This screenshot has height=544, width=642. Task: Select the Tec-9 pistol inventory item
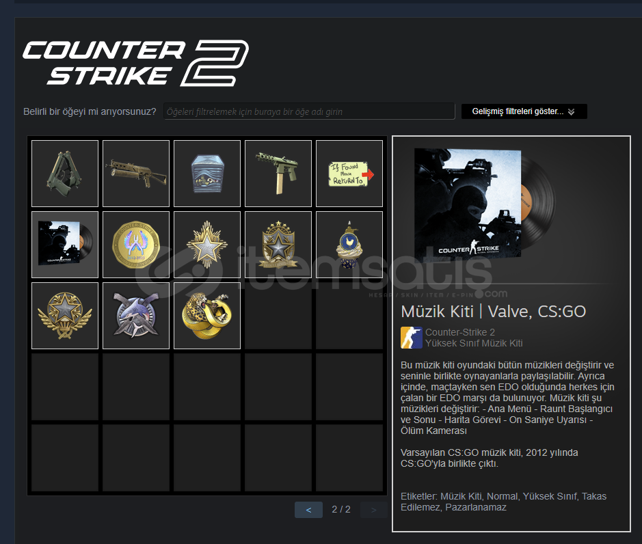tap(278, 174)
